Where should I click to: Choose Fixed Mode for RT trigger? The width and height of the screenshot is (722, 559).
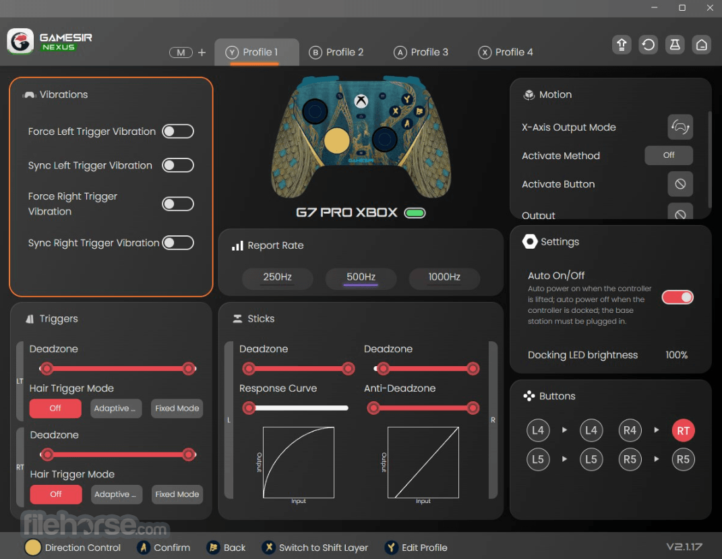[x=177, y=494]
